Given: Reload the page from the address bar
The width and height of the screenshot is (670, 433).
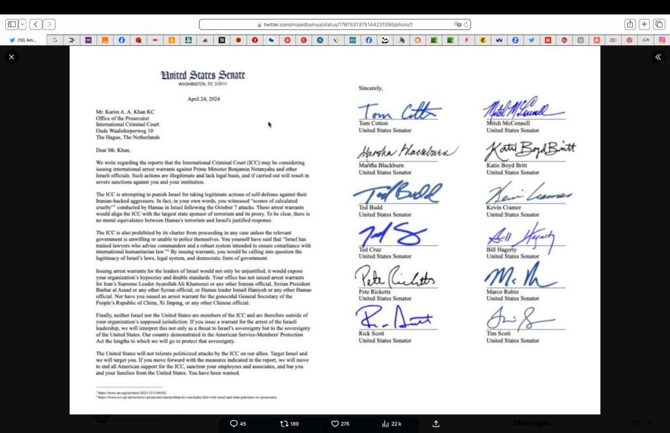Looking at the screenshot, I should pos(466,24).
